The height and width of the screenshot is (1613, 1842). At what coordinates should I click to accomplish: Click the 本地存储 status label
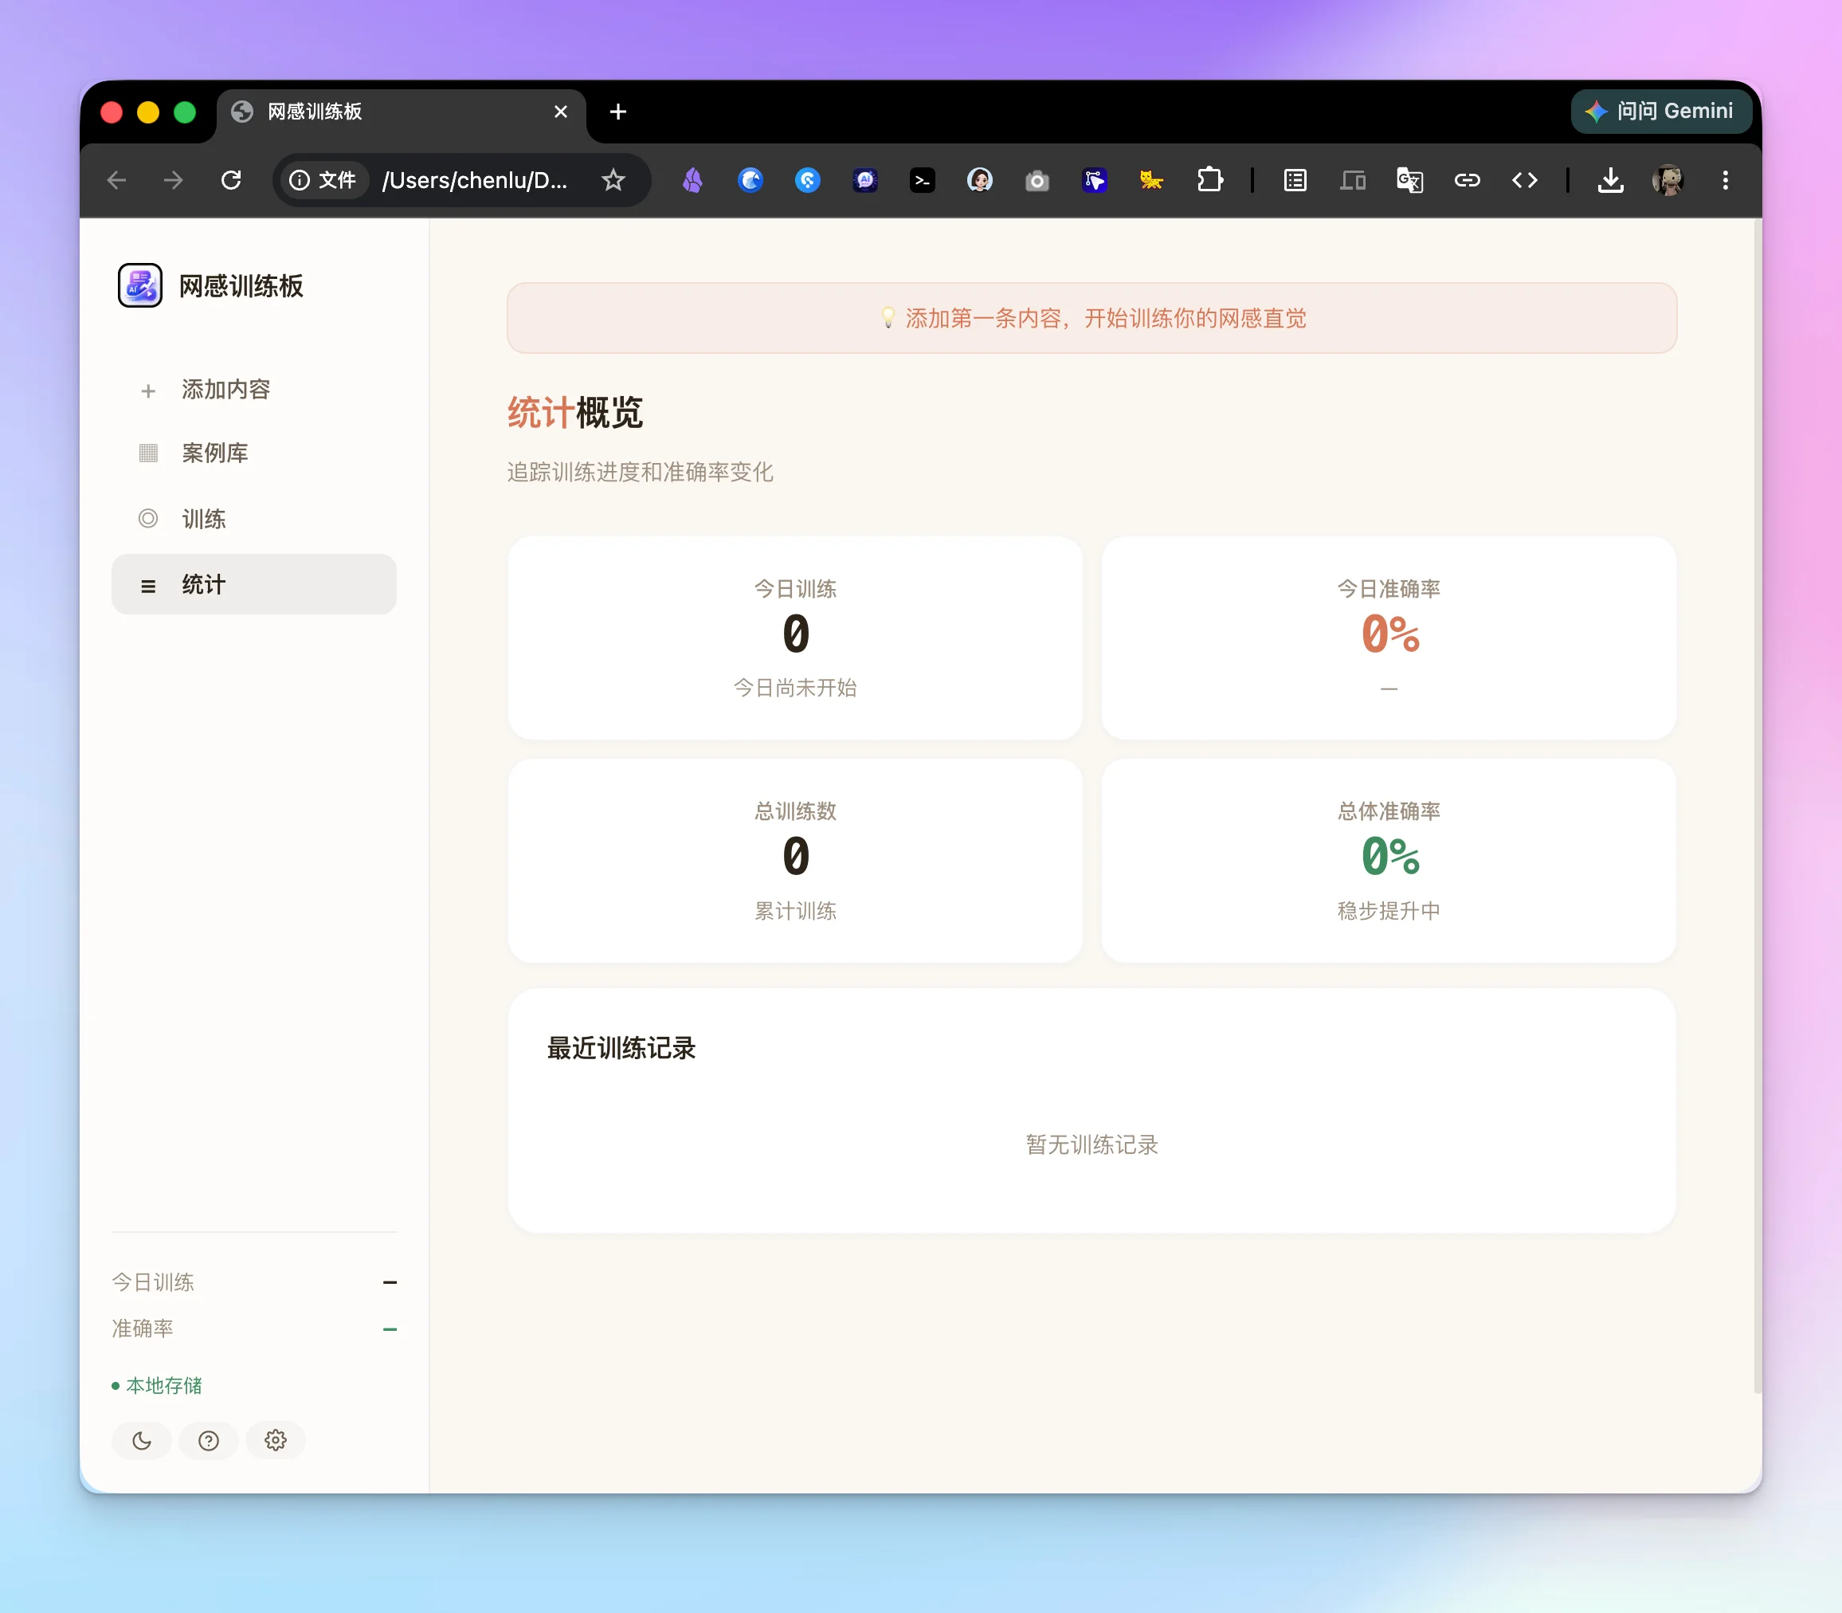[x=158, y=1385]
